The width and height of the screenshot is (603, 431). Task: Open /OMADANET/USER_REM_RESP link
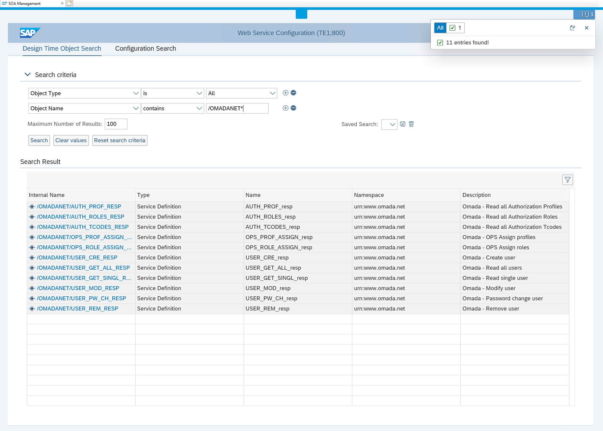point(78,309)
